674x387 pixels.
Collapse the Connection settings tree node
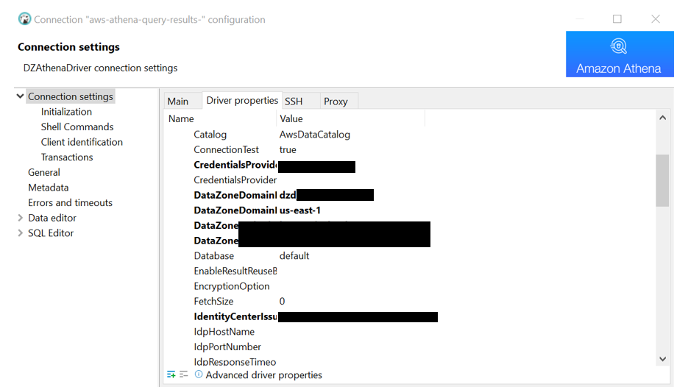tap(20, 96)
